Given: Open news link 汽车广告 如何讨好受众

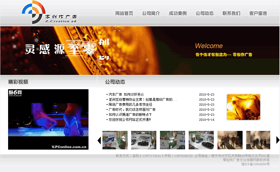Looking at the screenshot, I should pyautogui.click(x=126, y=95).
